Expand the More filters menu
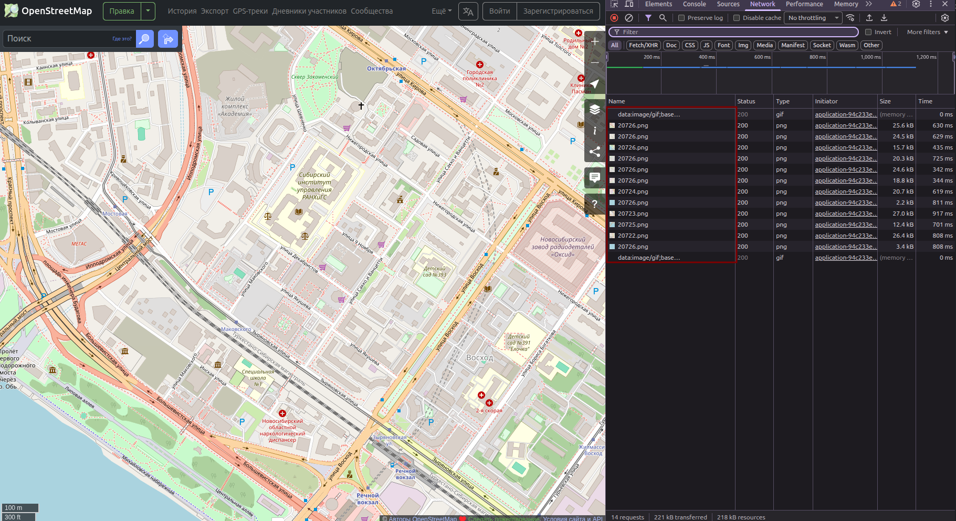The image size is (956, 521). [x=927, y=32]
